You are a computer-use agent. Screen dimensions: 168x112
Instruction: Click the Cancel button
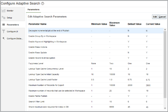point(162,17)
